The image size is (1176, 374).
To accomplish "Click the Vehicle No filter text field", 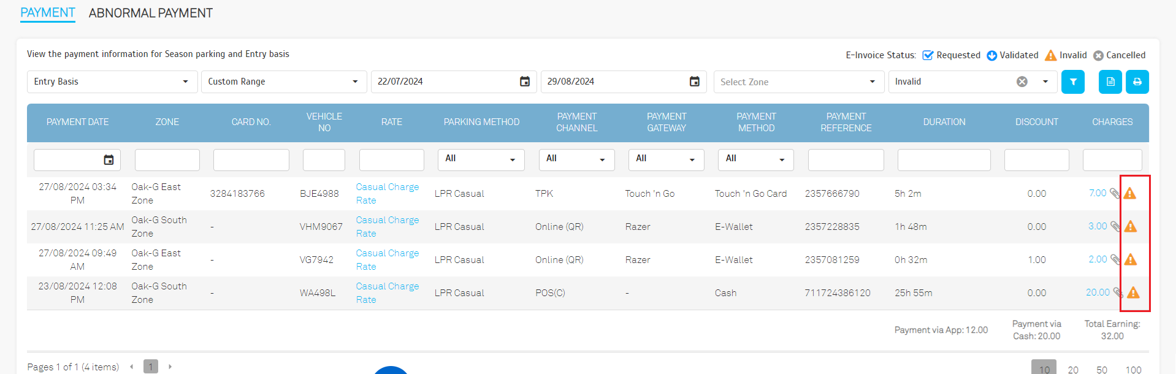I will pyautogui.click(x=324, y=160).
